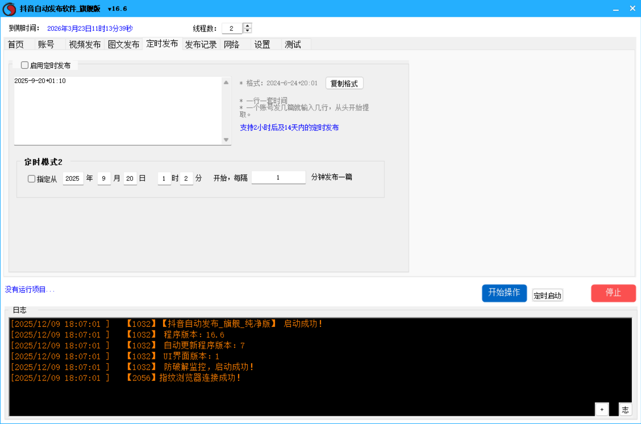Click the 定时启动 button
Viewport: 641px width, 424px height.
click(547, 296)
